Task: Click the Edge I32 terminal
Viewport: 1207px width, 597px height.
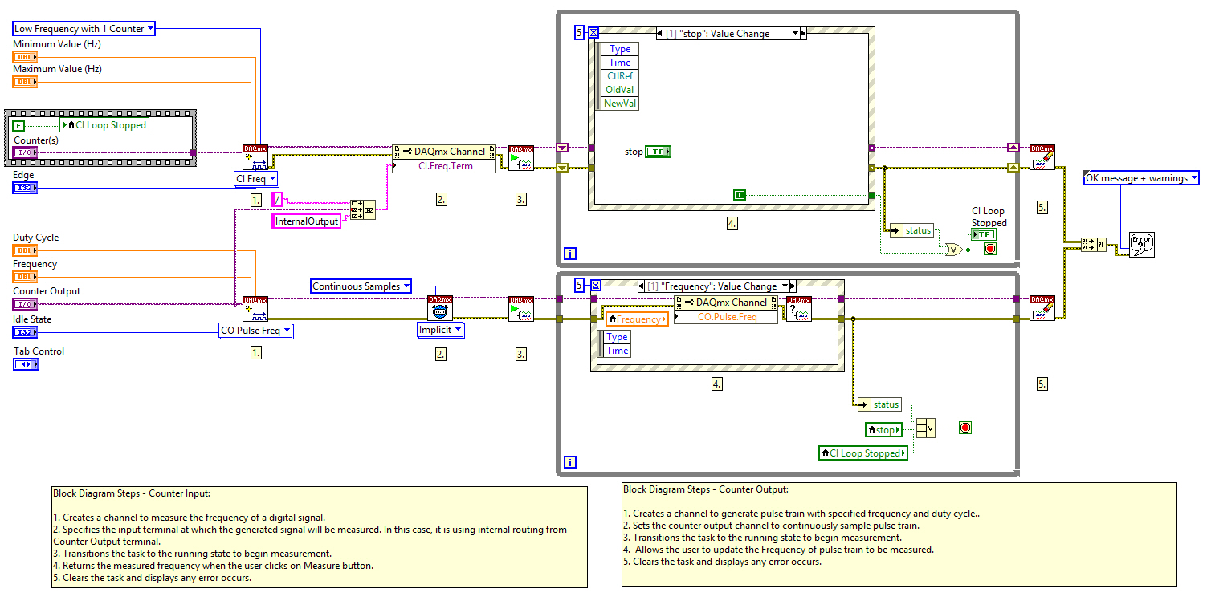Action: 25,188
